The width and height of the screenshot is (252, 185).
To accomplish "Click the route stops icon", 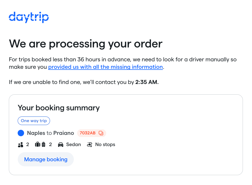I will [x=90, y=145].
